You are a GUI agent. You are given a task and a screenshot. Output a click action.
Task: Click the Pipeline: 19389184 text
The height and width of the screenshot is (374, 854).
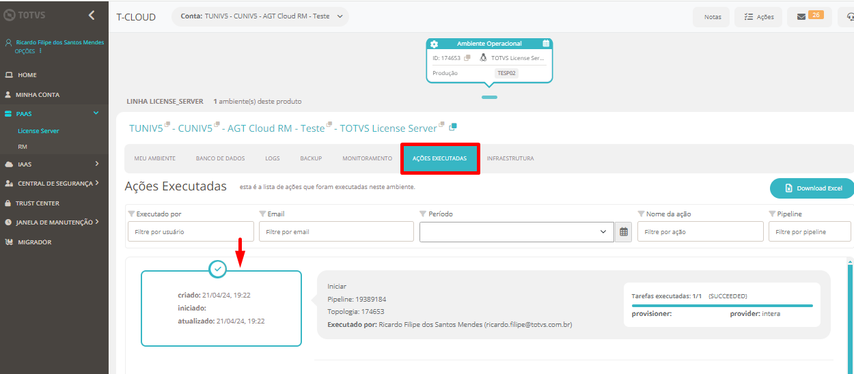pyautogui.click(x=357, y=299)
